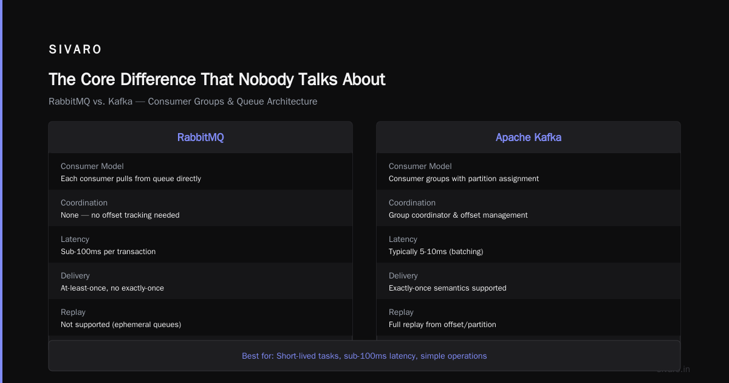Select "Consumer Model" label in Apache Kafka column
Viewport: 729px width, 383px height.
coord(420,166)
